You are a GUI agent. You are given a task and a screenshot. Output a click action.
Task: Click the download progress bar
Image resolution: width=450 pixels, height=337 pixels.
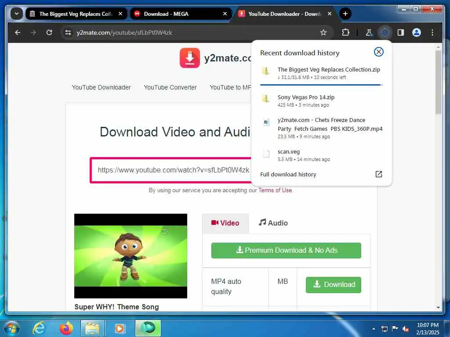[x=321, y=85]
